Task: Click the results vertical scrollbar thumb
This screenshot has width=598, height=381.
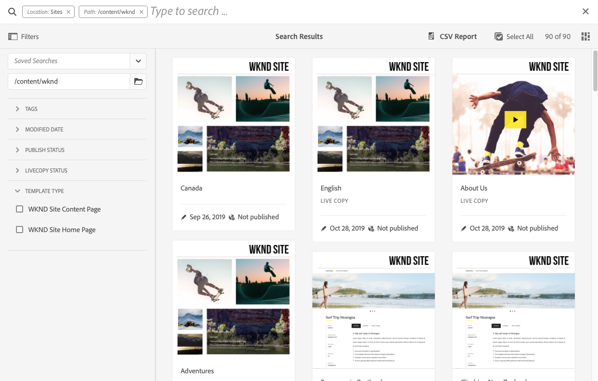Action: point(595,70)
